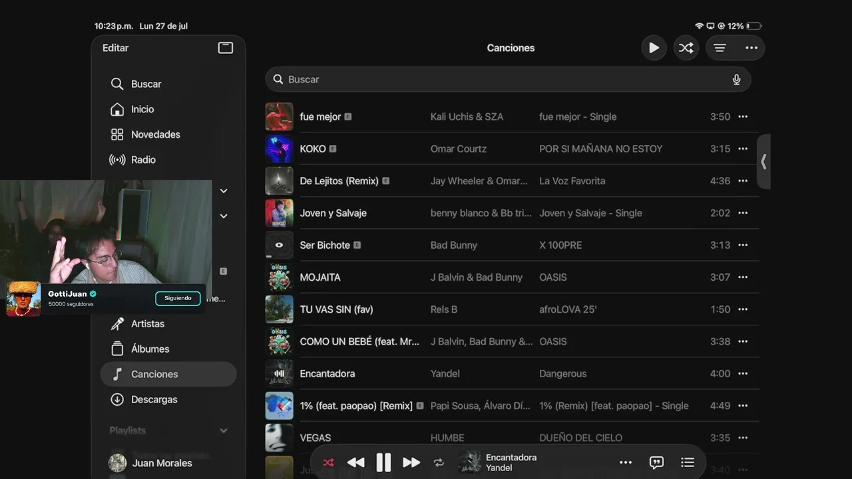852x479 pixels.
Task: Open more options for Ser Bichote
Action: pos(743,245)
